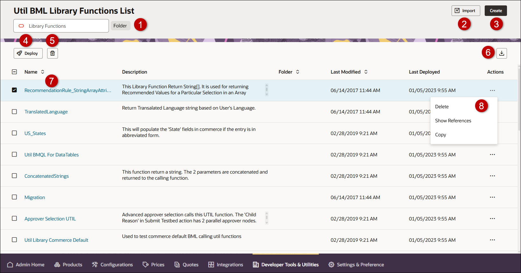This screenshot has width=521, height=273.
Task: Sort by Name column arrows
Action: [43, 72]
